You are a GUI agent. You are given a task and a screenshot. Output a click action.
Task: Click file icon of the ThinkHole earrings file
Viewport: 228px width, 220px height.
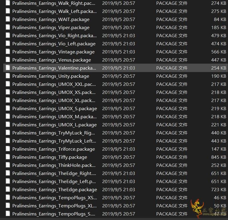pyautogui.click(x=8, y=165)
